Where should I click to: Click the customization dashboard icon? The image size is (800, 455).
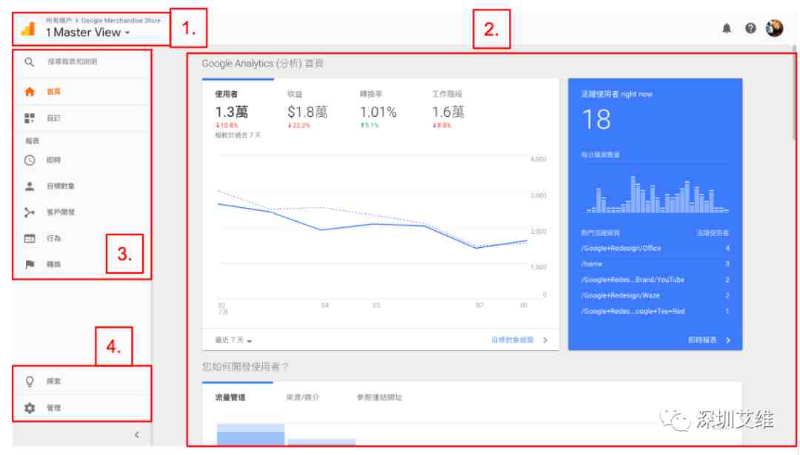[x=30, y=118]
